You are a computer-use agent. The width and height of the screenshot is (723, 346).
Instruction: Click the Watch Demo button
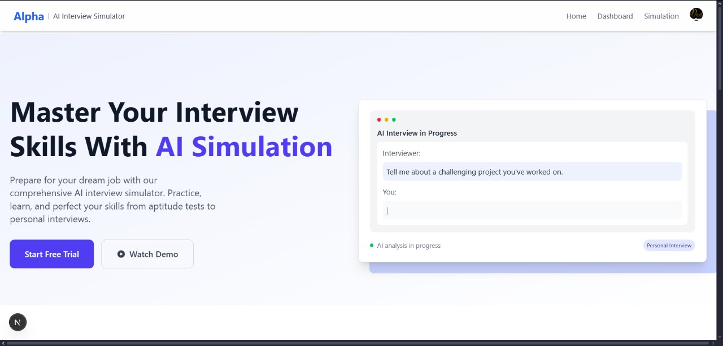pos(147,254)
